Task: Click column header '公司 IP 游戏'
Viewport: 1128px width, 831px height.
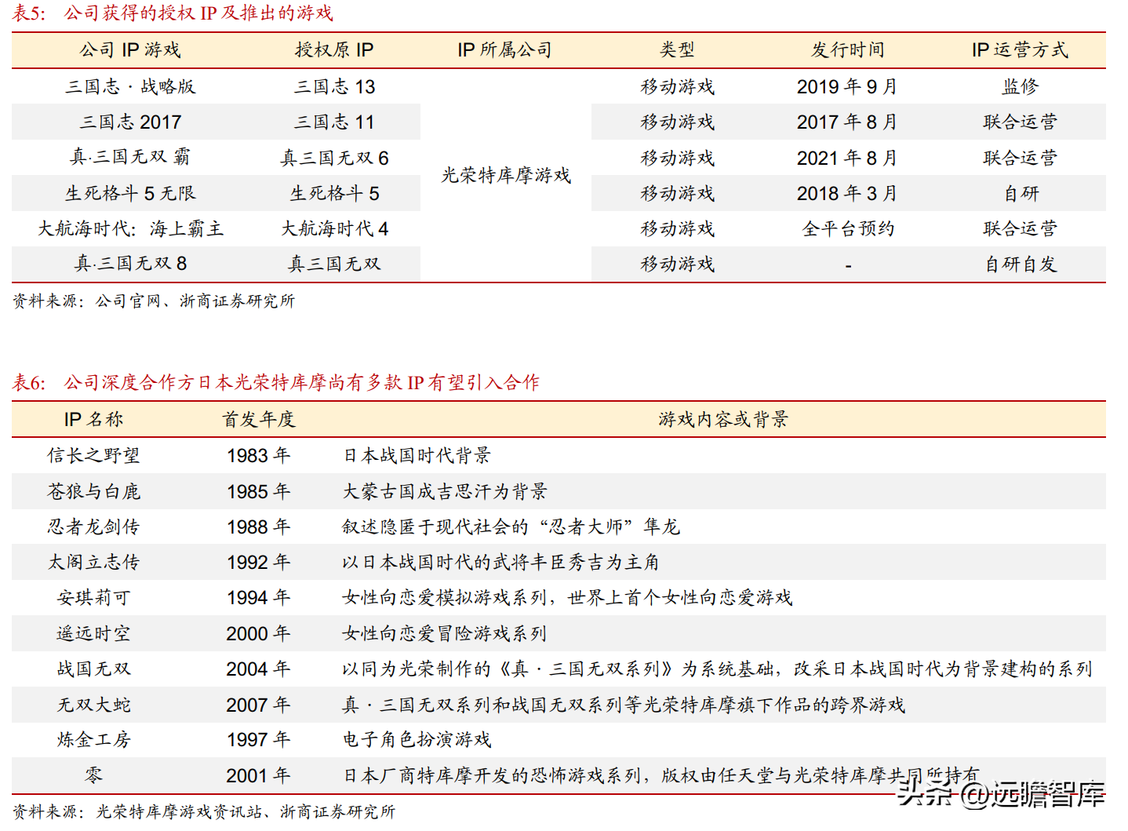Action: (x=130, y=50)
